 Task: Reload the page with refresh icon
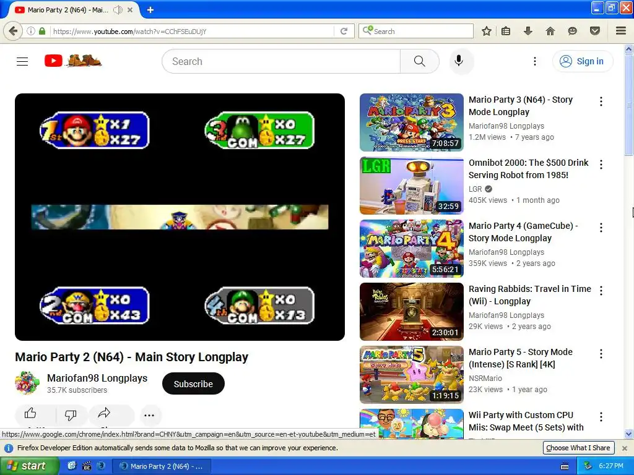344,31
